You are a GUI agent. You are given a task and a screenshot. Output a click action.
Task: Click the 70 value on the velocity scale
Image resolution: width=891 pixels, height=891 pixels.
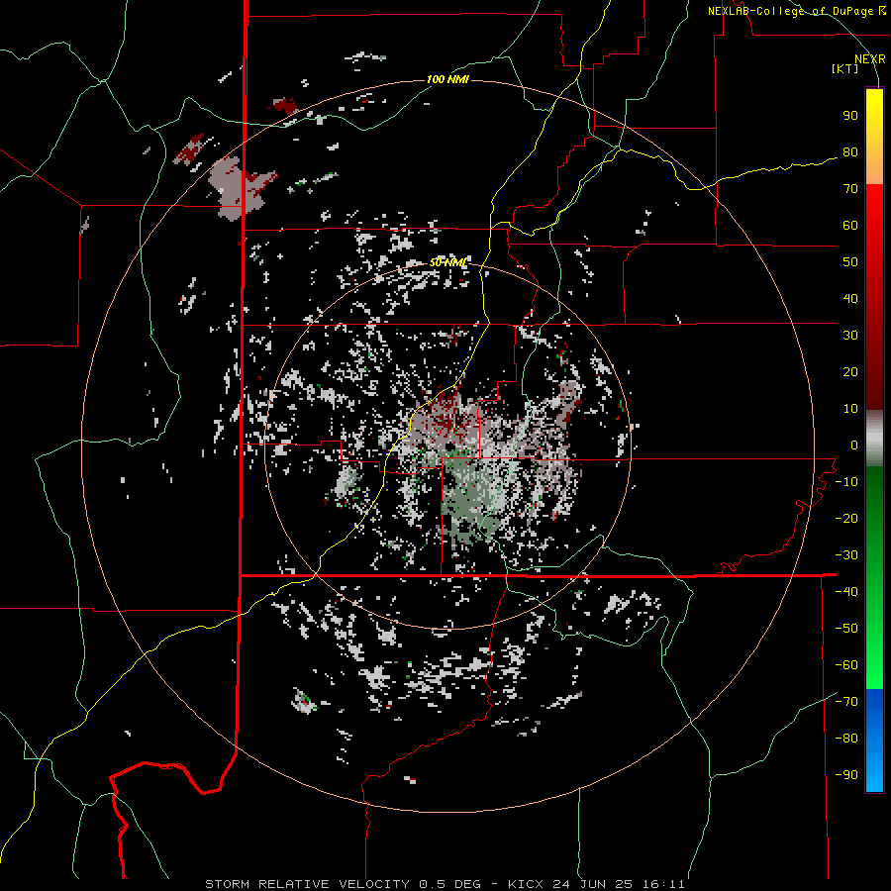[850, 189]
